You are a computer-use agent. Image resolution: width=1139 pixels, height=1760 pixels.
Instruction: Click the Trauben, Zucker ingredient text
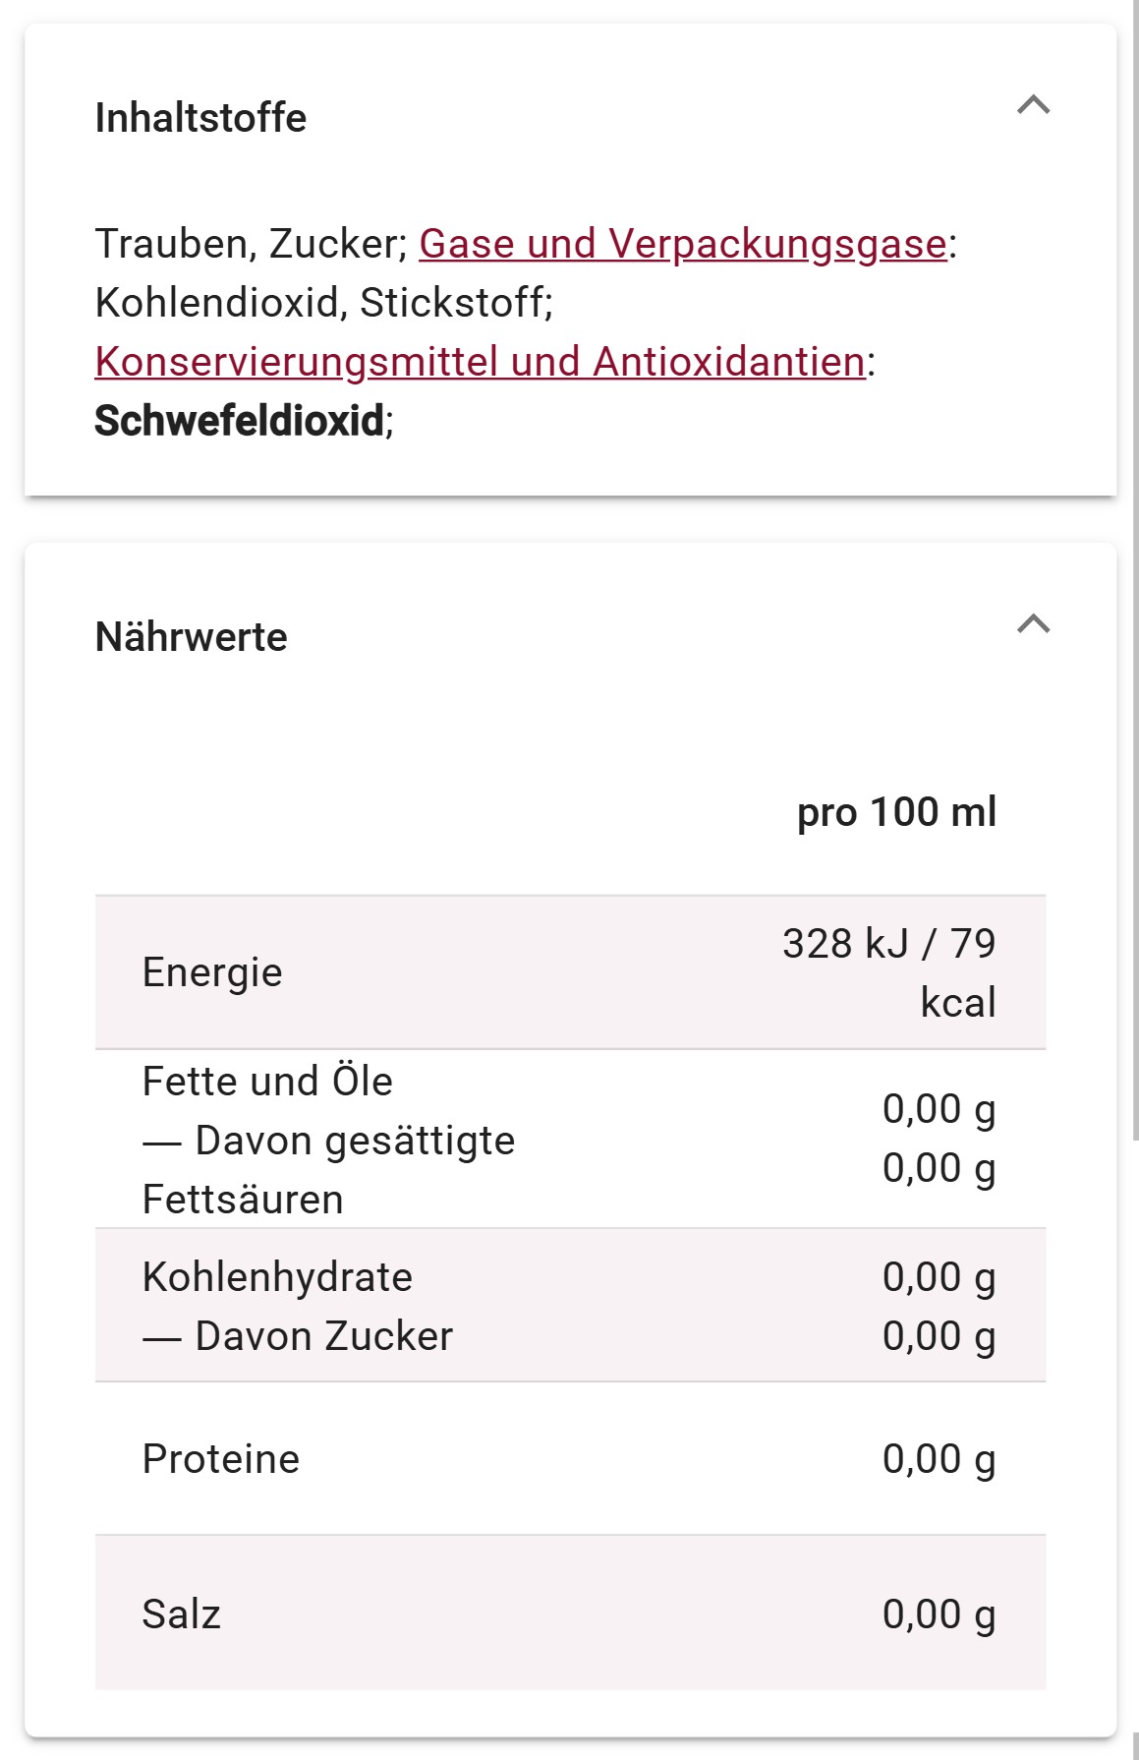[x=251, y=244]
